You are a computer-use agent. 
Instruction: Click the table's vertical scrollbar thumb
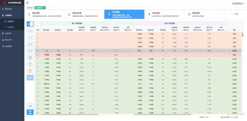243,35
